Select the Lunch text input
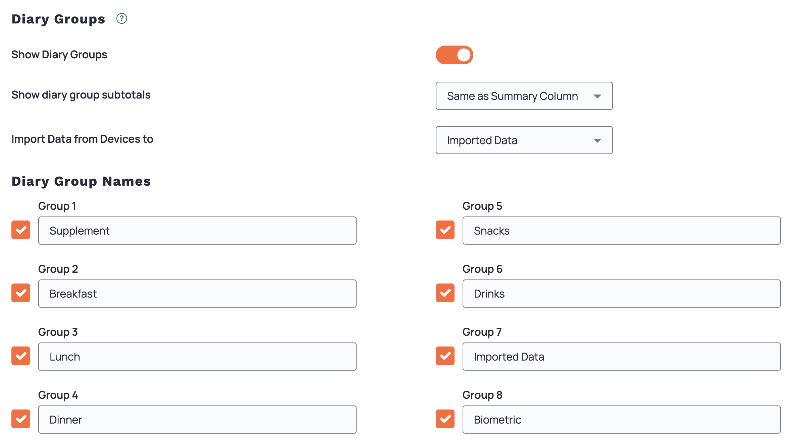The width and height of the screenshot is (791, 443). click(x=197, y=356)
